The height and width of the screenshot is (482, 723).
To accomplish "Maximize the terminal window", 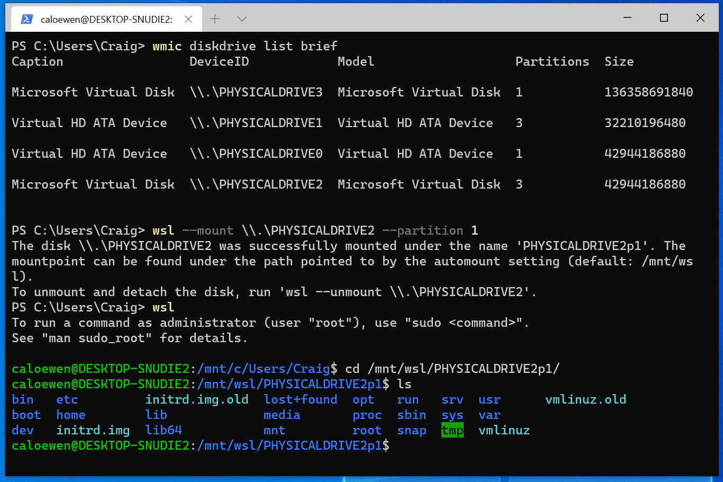I will (x=663, y=17).
